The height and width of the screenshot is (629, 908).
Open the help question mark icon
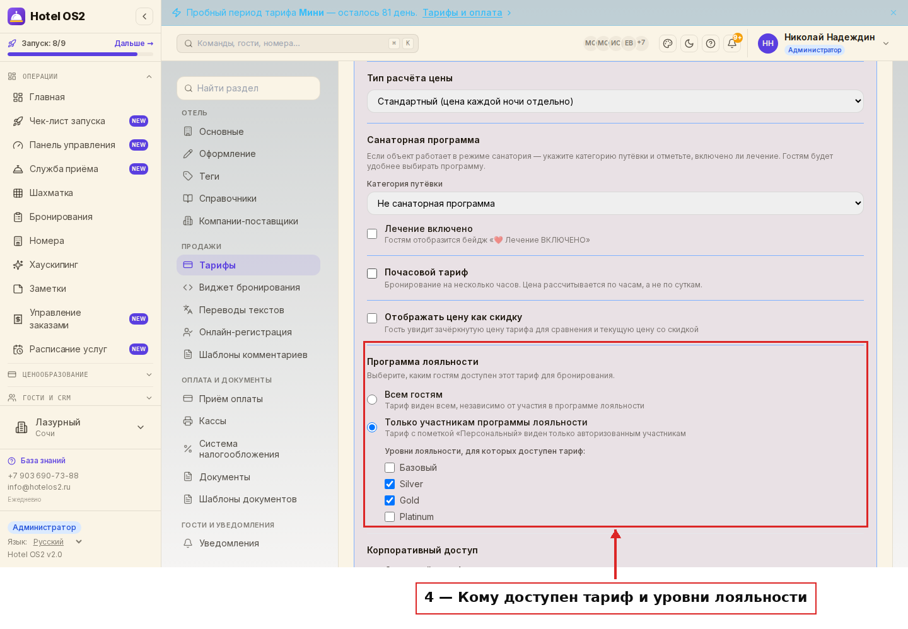[711, 43]
